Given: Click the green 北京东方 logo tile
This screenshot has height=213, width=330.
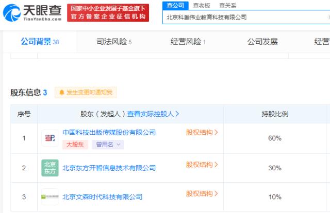Looking at the screenshot, I should pyautogui.click(x=50, y=168).
